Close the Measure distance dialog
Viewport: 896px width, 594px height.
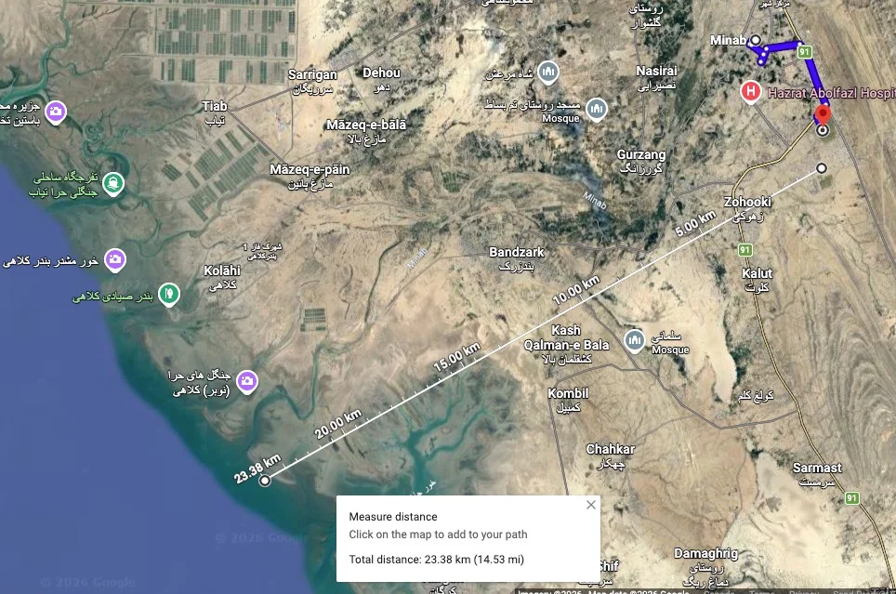[591, 505]
